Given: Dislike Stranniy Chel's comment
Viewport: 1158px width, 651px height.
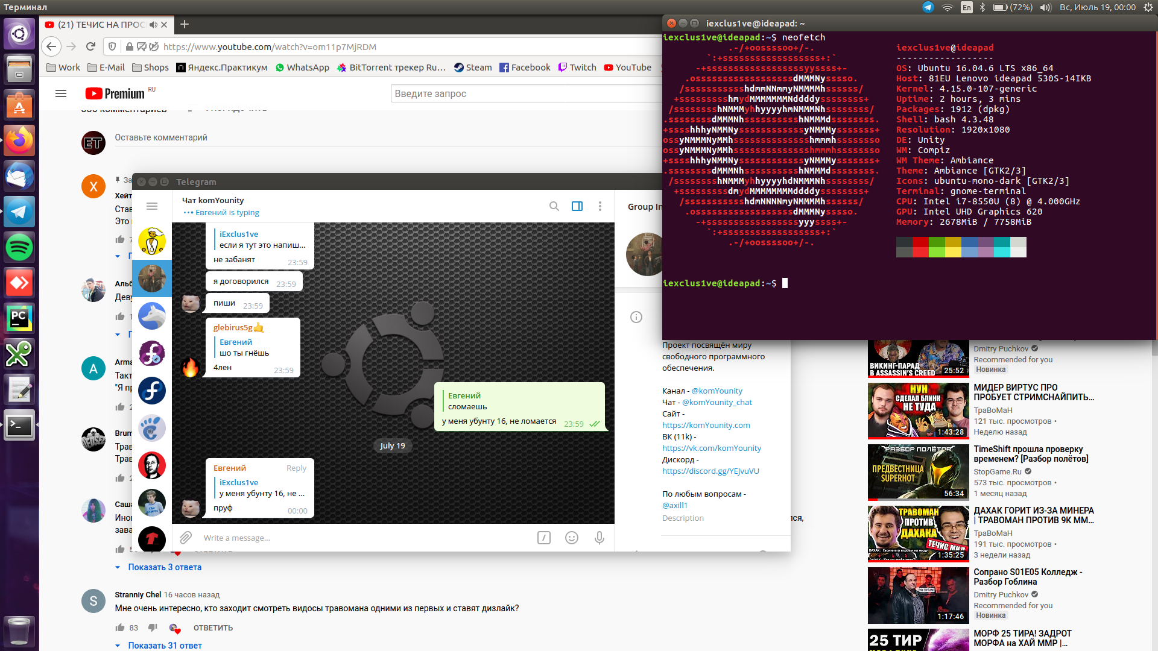Looking at the screenshot, I should [153, 628].
